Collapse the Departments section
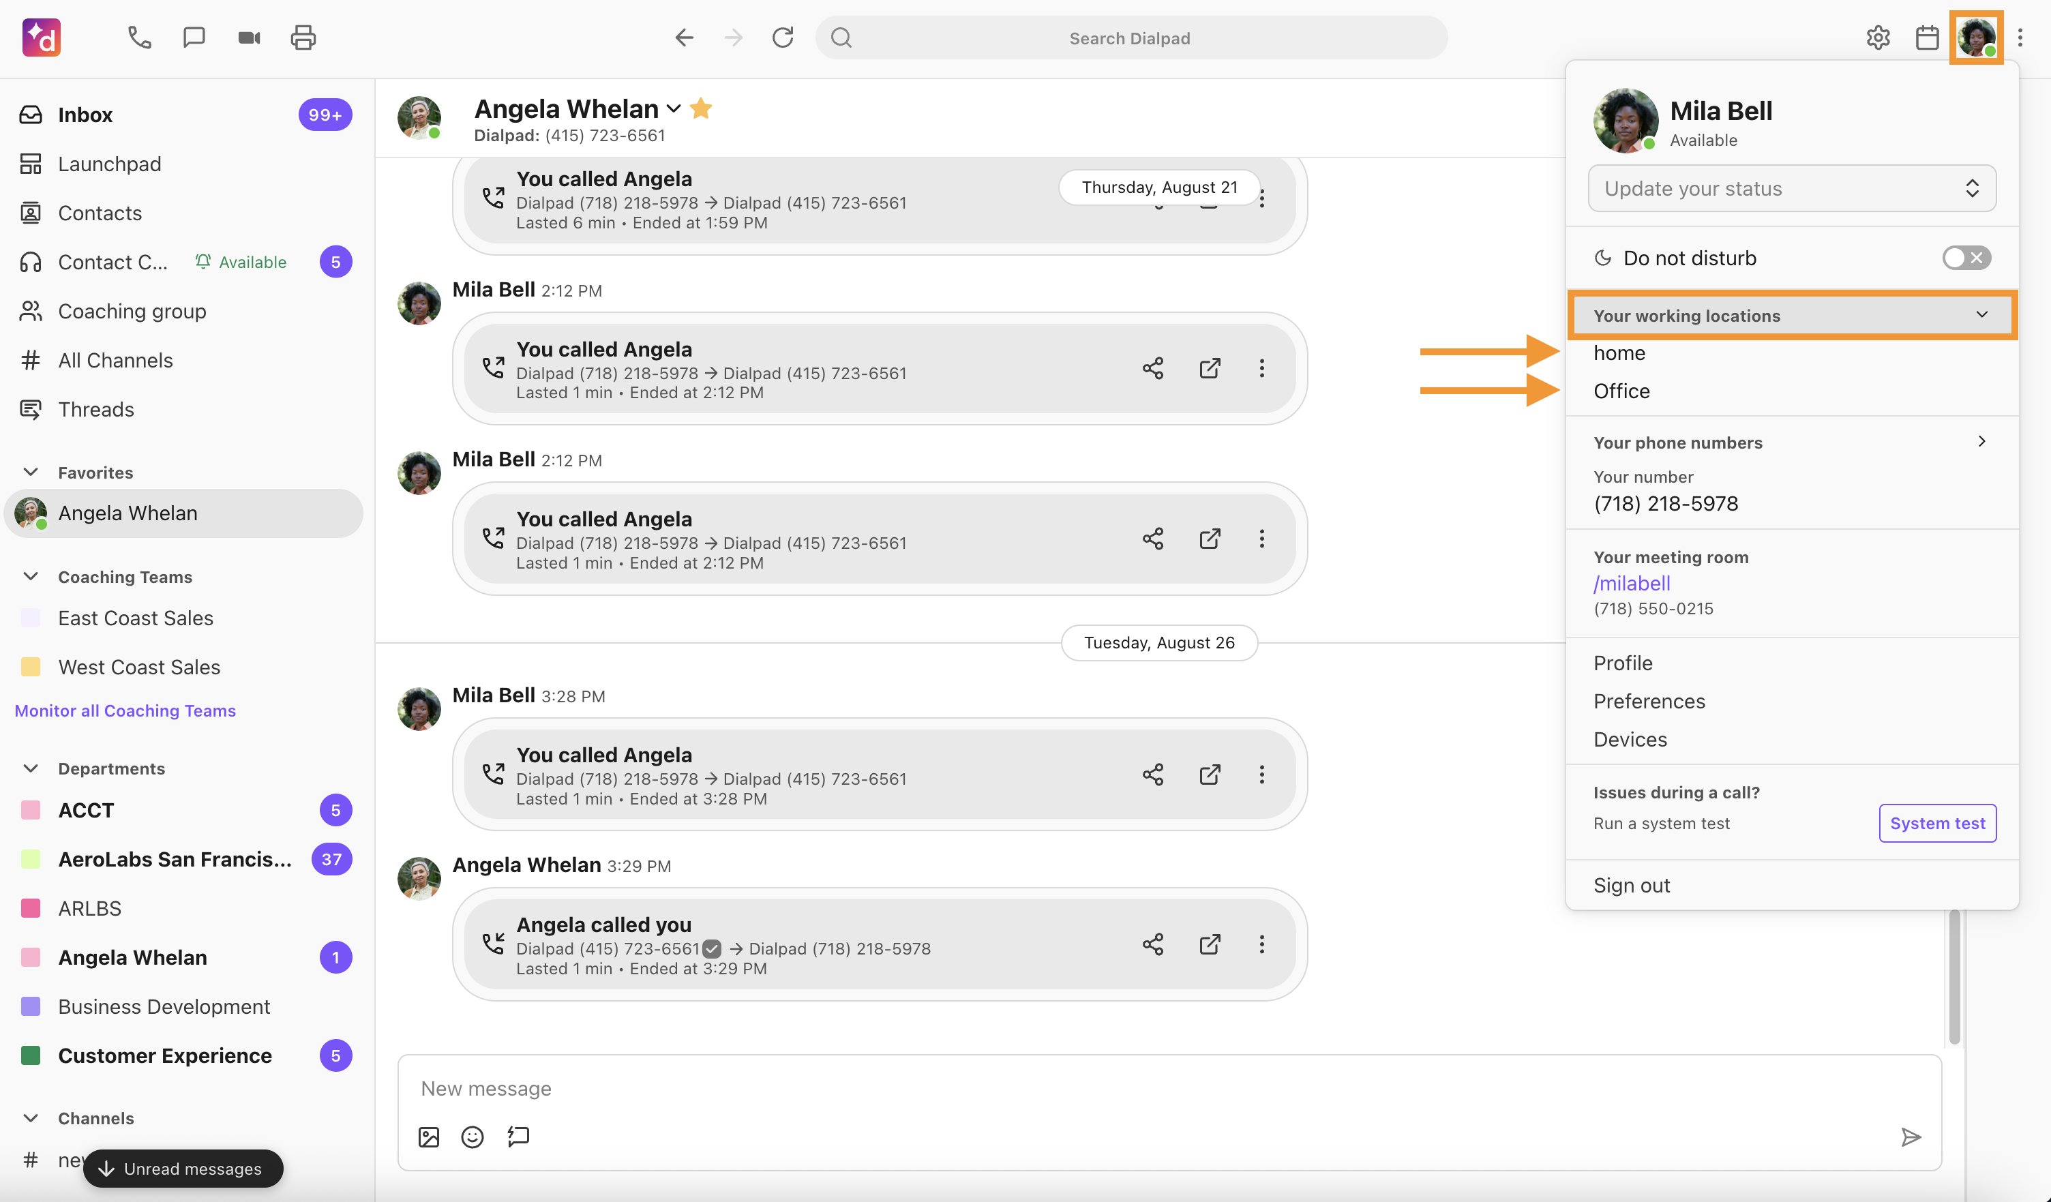The height and width of the screenshot is (1202, 2051). (30, 768)
